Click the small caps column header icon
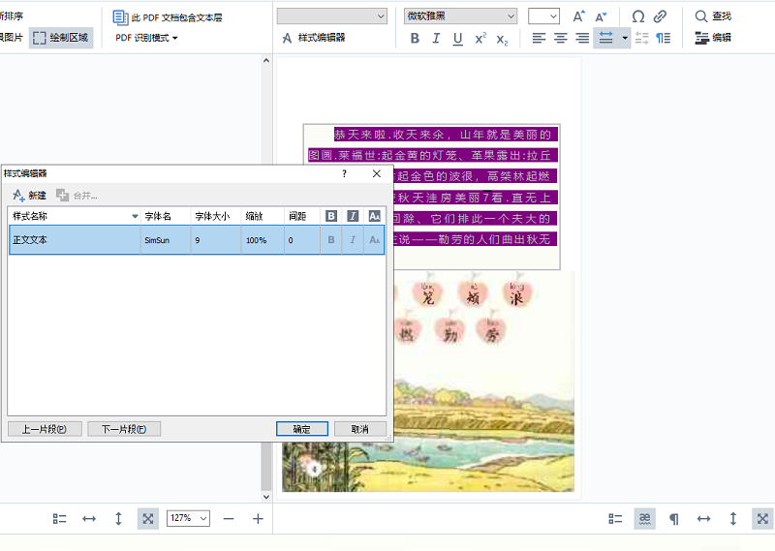Image resolution: width=775 pixels, height=551 pixels. [x=374, y=216]
